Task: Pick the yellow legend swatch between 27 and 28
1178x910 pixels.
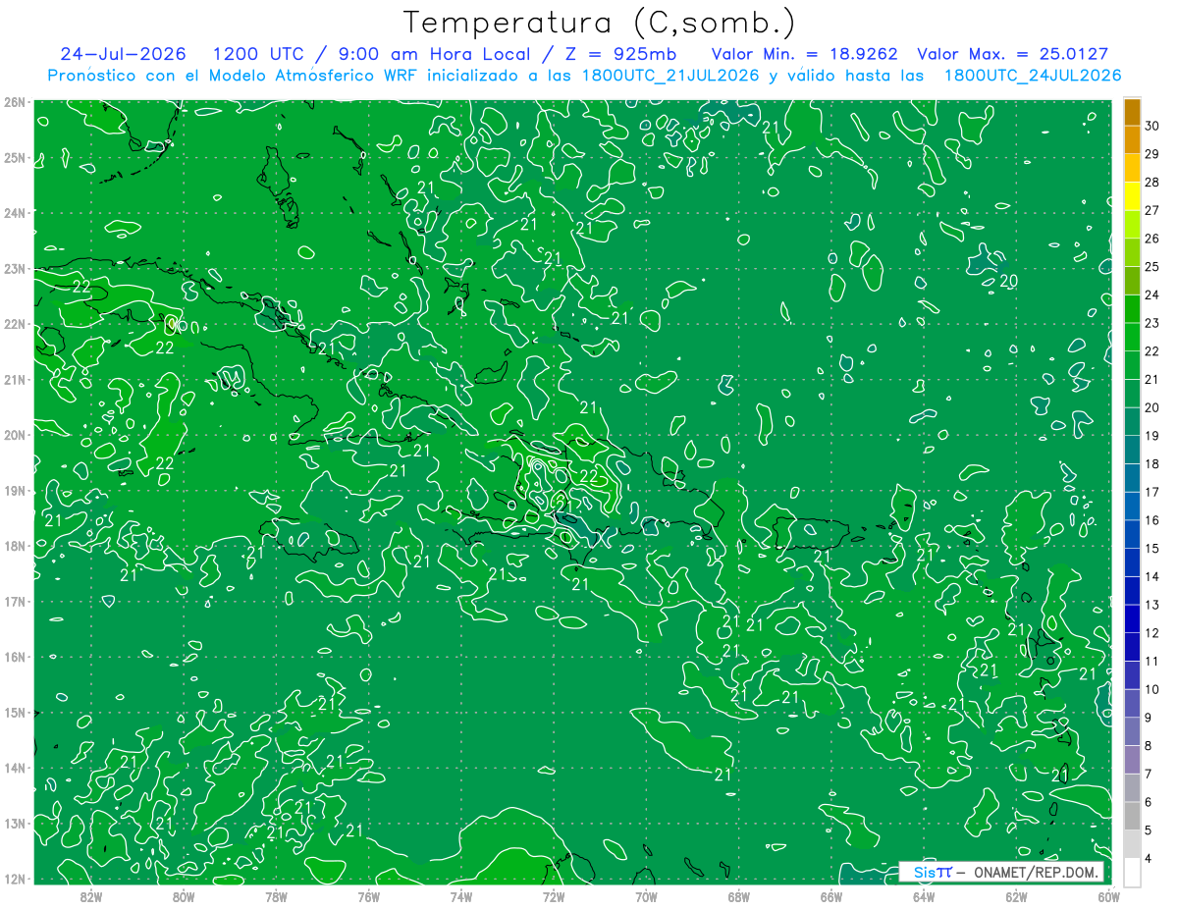Action: 1132,196
